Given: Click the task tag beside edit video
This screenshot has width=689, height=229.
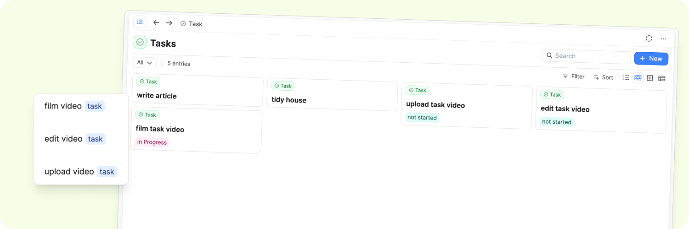Looking at the screenshot, I should [x=96, y=139].
